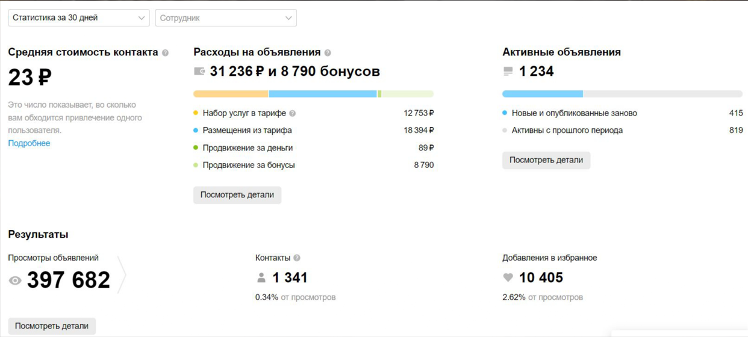The width and height of the screenshot is (748, 337).
Task: Click the blue segment of expenses bar
Action: [323, 94]
